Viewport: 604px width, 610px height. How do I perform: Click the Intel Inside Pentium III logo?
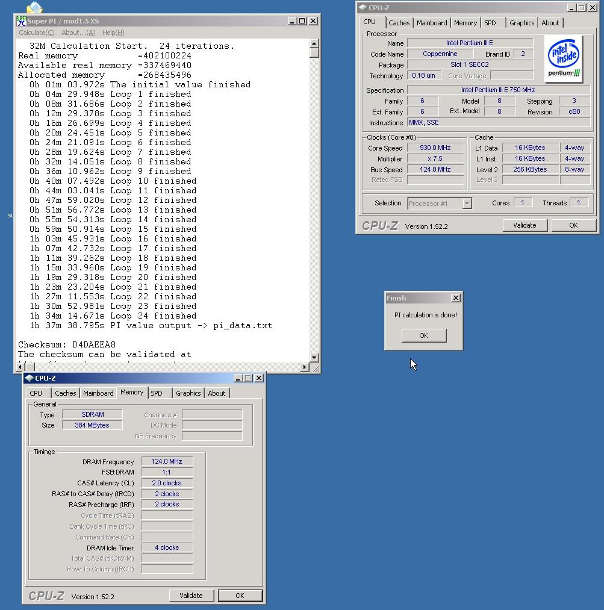click(564, 59)
